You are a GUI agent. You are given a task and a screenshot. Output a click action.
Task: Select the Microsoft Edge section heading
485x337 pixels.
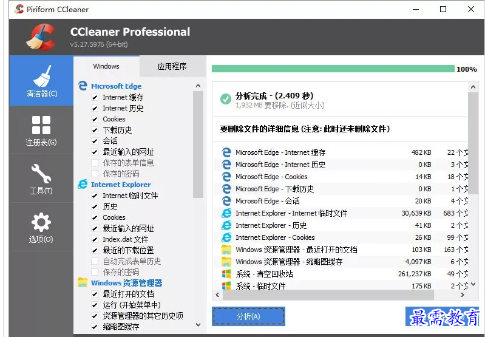[116, 86]
